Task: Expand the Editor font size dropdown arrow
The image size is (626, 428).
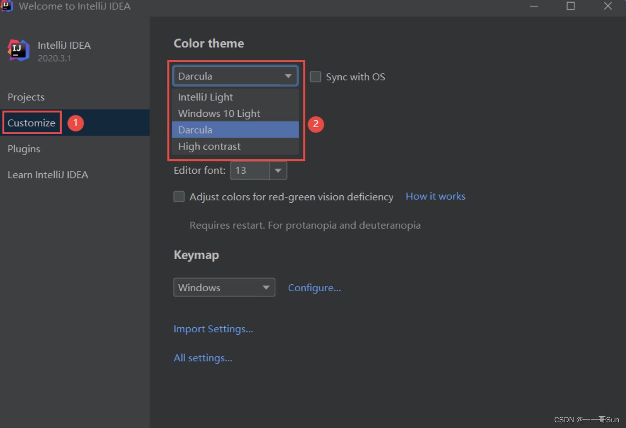Action: (x=278, y=171)
